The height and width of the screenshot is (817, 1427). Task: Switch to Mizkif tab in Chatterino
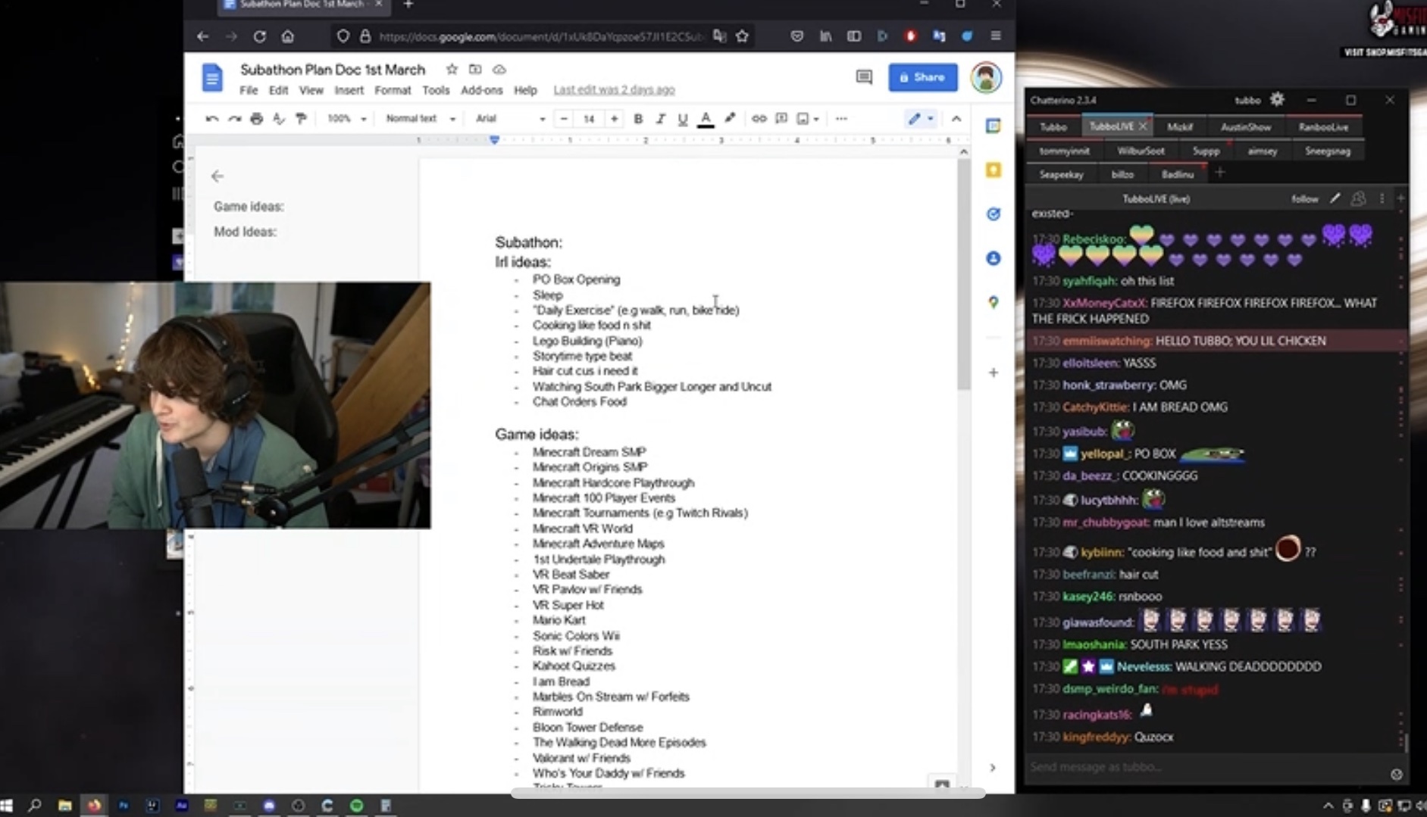click(1179, 127)
